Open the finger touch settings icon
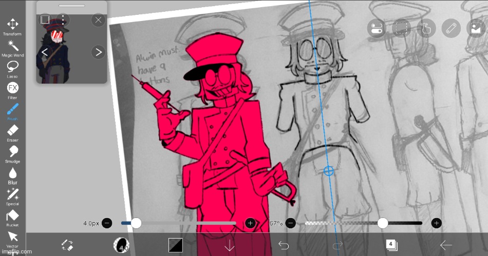Screen dimensions: 488x256 [426, 29]
